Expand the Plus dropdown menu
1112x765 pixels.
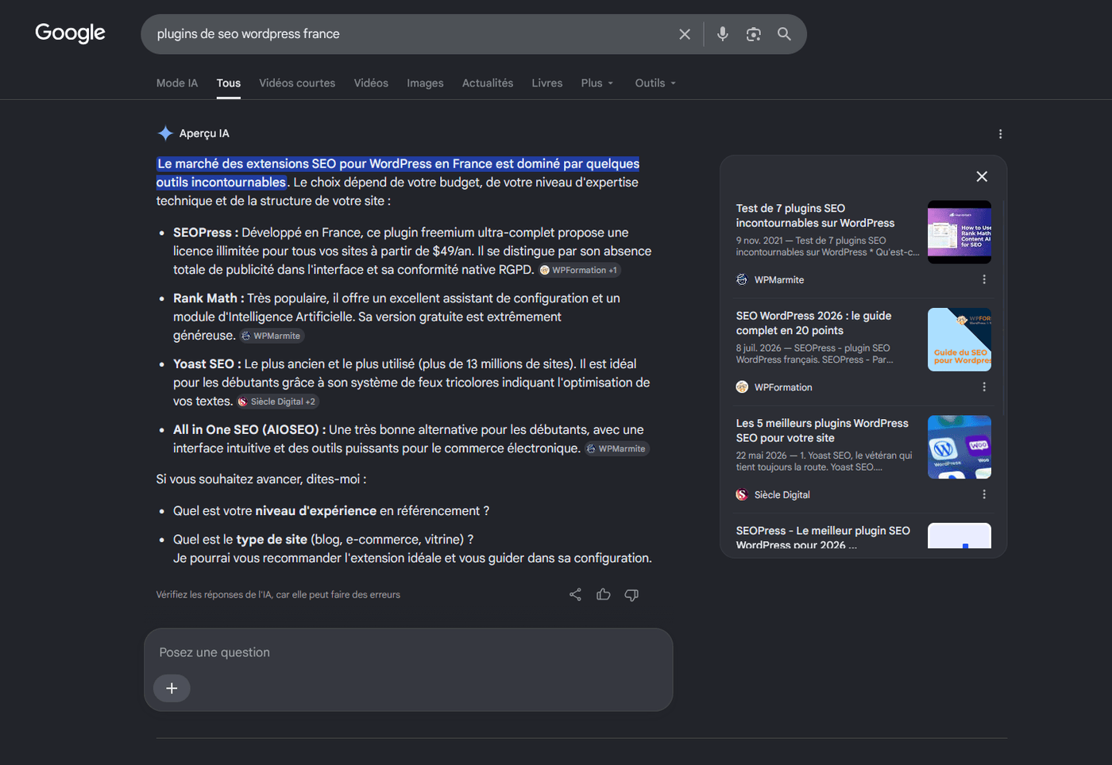[x=597, y=83]
